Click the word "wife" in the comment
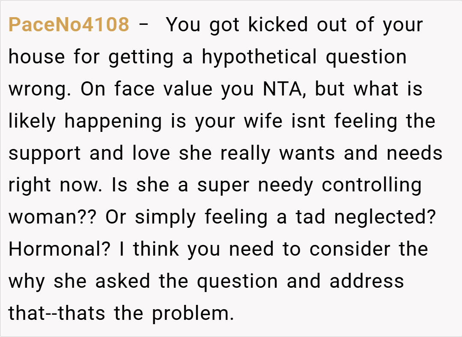 [x=263, y=122]
